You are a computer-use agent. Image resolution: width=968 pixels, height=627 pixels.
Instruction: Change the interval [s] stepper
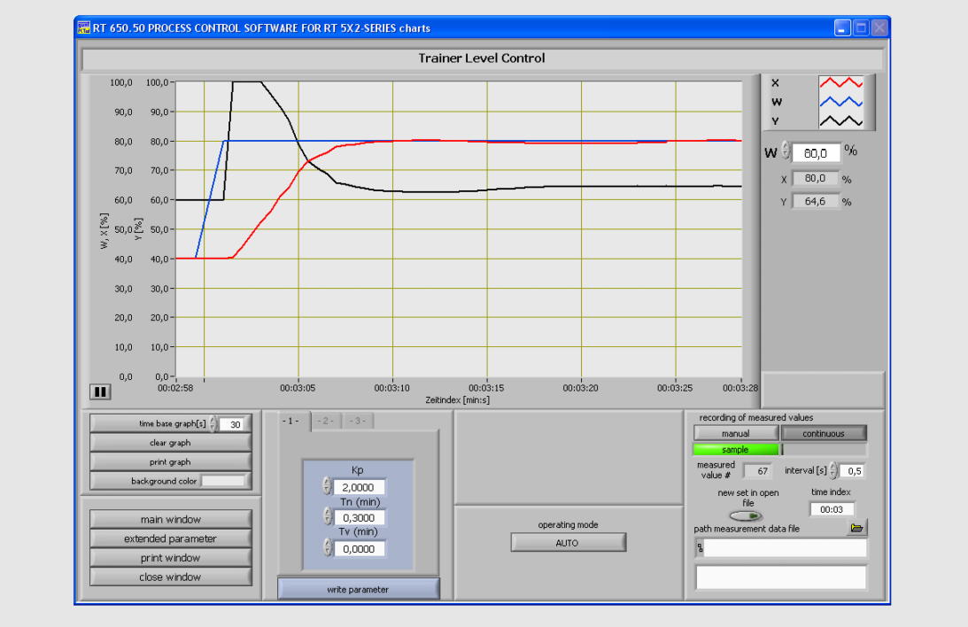tap(832, 470)
